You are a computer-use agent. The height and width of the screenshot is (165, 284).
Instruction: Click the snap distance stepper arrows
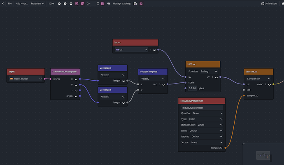(x=98, y=3)
